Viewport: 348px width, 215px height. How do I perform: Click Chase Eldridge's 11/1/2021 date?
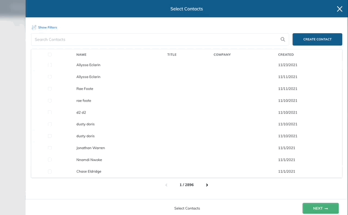pos(287,172)
